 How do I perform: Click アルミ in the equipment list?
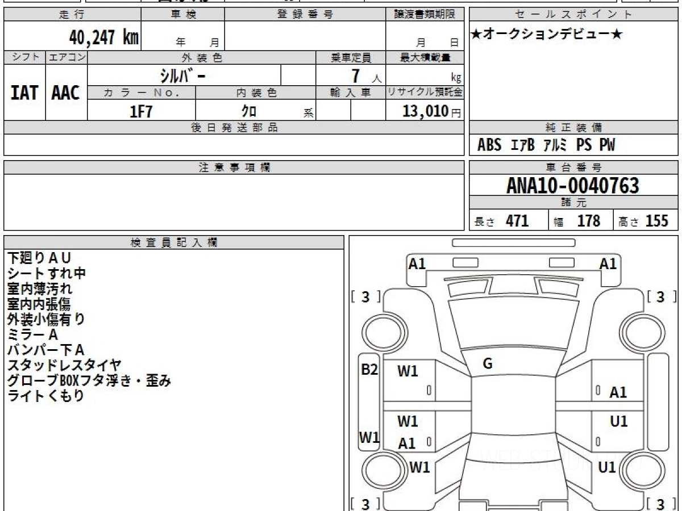[x=555, y=145]
